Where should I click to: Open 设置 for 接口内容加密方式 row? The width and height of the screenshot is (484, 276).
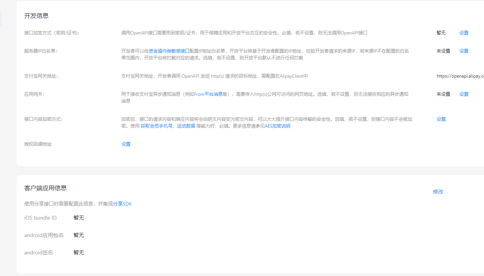coord(441,119)
